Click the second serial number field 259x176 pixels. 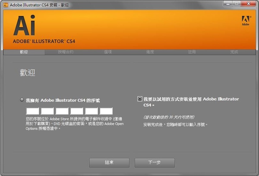[47, 111]
